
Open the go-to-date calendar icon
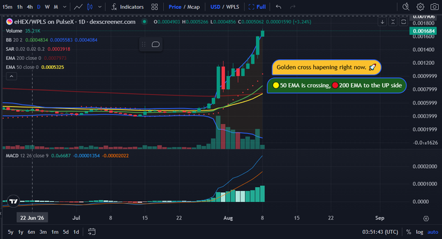(92, 232)
